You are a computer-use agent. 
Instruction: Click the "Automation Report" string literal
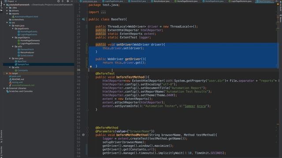pos(187,88)
